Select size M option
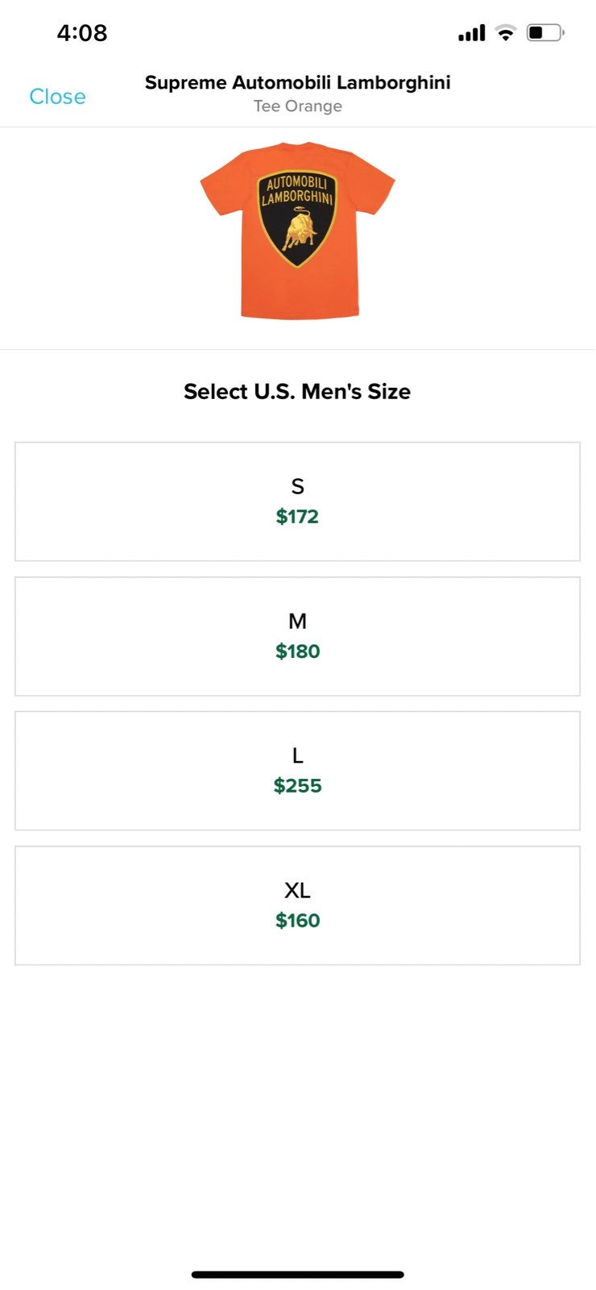Image resolution: width=596 pixels, height=1290 pixels. click(297, 636)
